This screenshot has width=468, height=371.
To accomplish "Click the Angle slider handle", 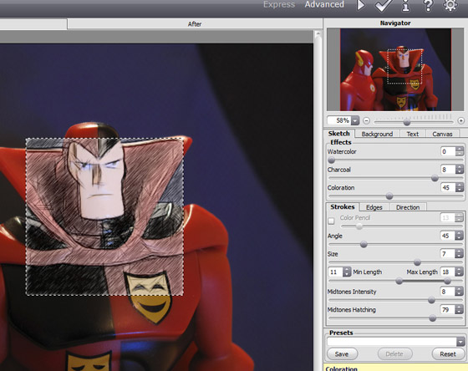I will point(364,245).
